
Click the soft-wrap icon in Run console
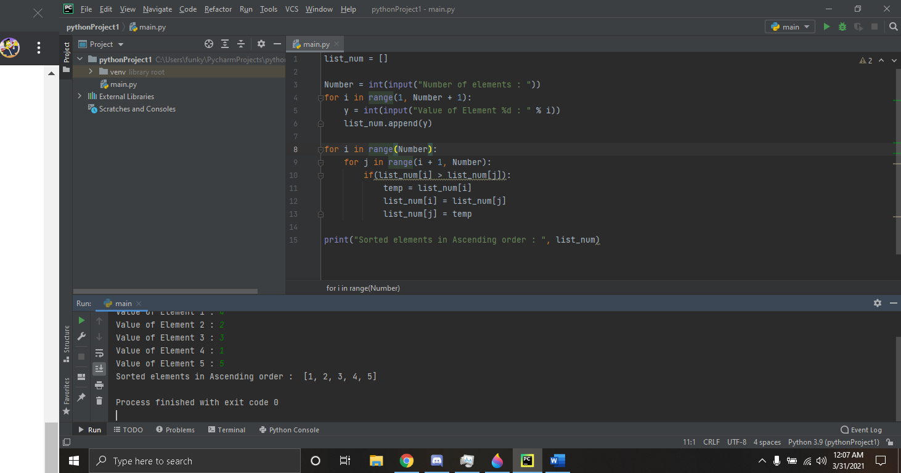pyautogui.click(x=99, y=353)
